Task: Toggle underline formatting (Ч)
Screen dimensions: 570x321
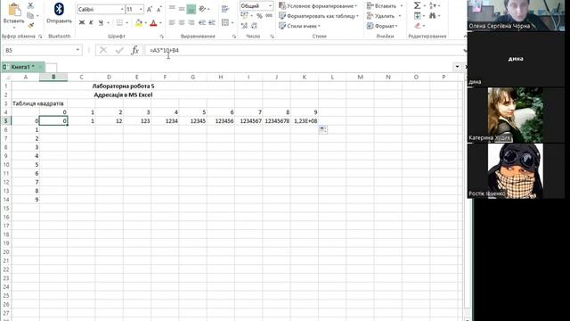Action: (101, 23)
